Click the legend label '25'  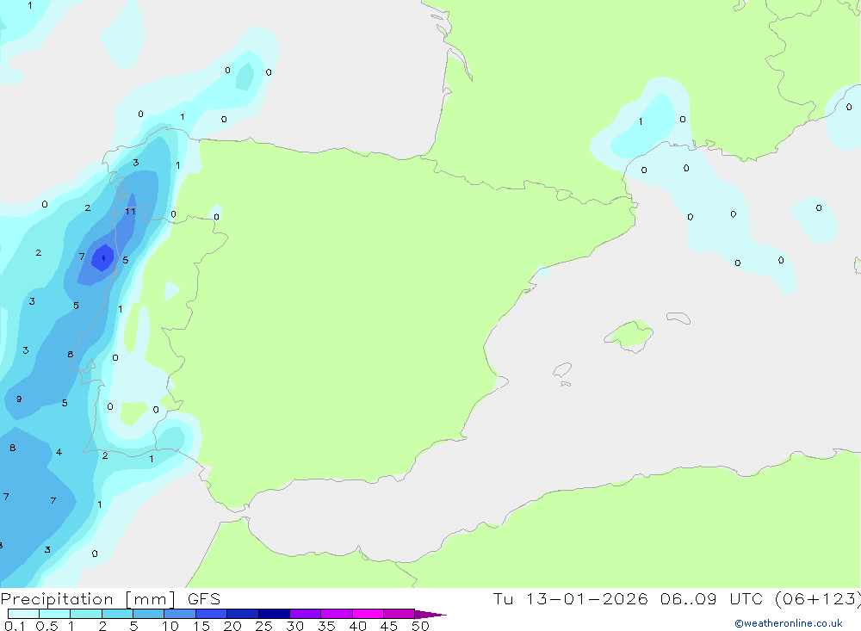pos(263,626)
